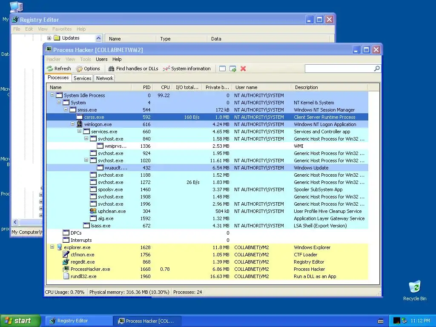Sort by the Name column header
This screenshot has height=327, width=436.
[x=89, y=87]
